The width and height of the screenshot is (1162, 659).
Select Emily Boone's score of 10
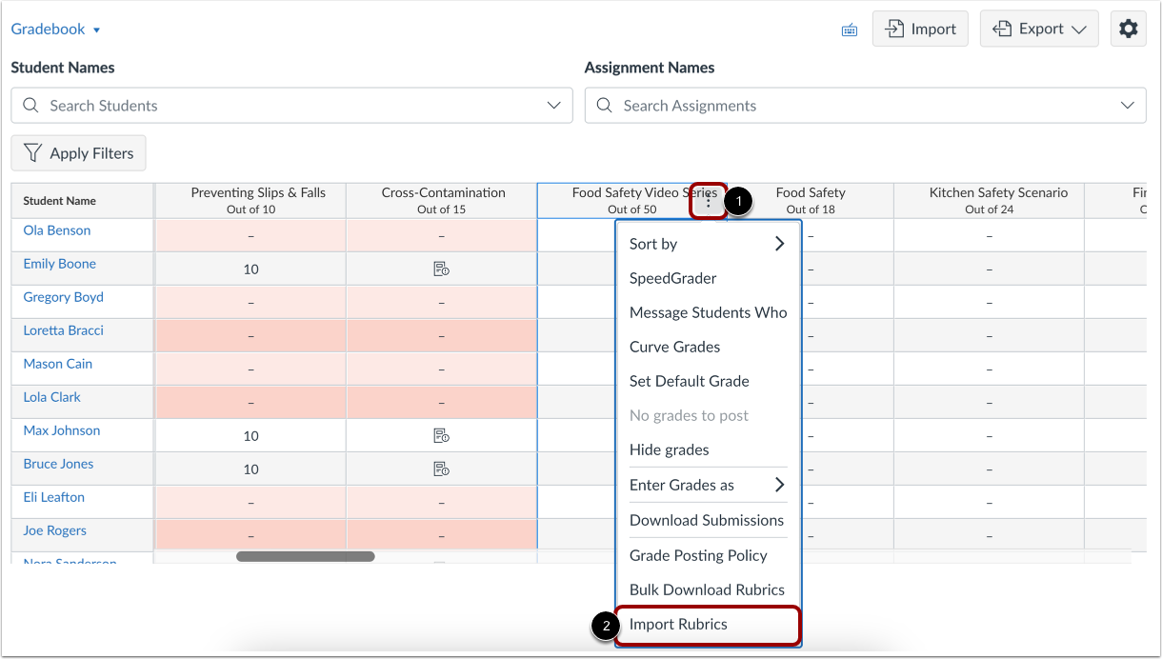click(250, 270)
